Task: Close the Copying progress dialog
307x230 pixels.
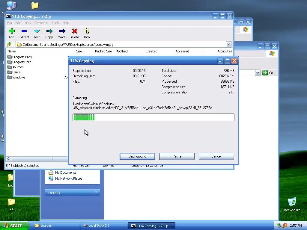Action: click(x=234, y=61)
